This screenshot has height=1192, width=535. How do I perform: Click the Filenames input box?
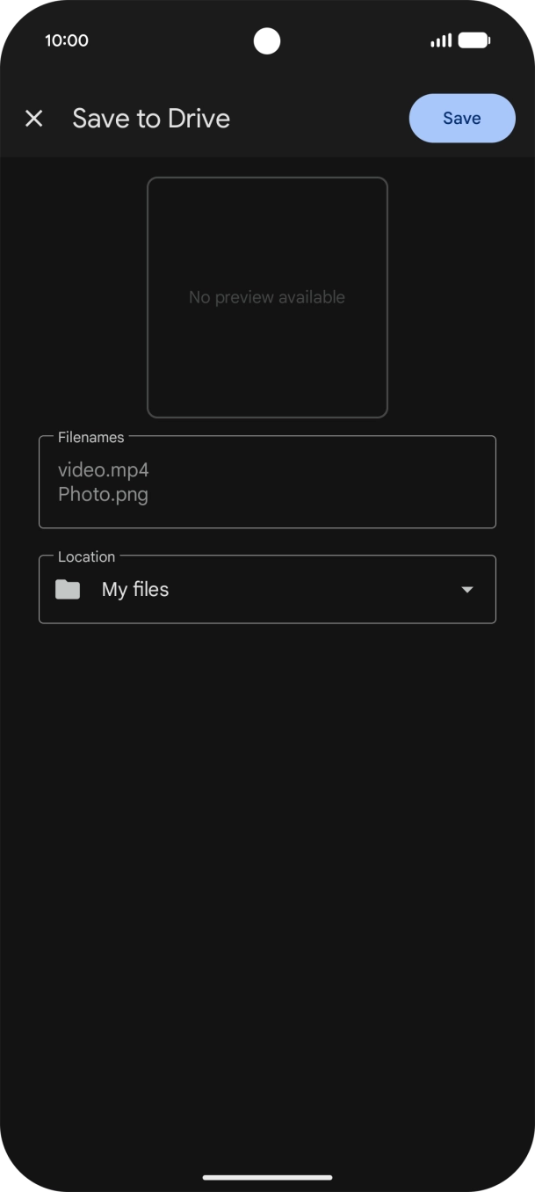coord(267,482)
